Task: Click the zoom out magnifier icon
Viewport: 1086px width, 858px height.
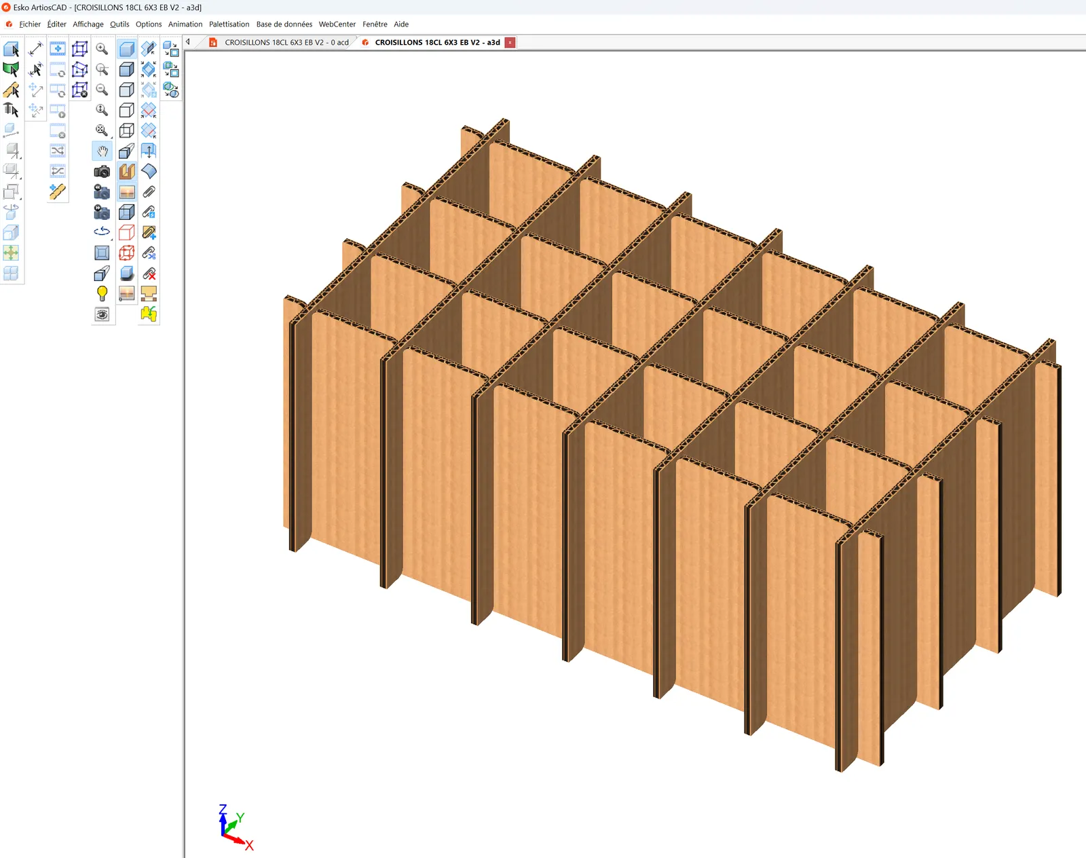Action: pos(102,90)
